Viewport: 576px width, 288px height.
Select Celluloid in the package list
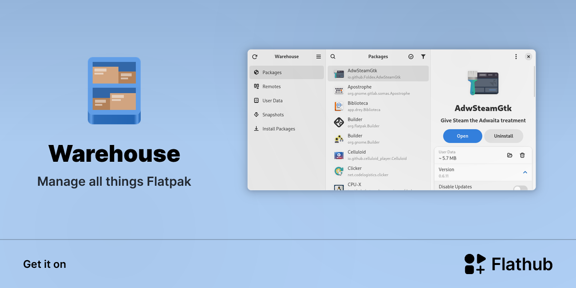378,155
